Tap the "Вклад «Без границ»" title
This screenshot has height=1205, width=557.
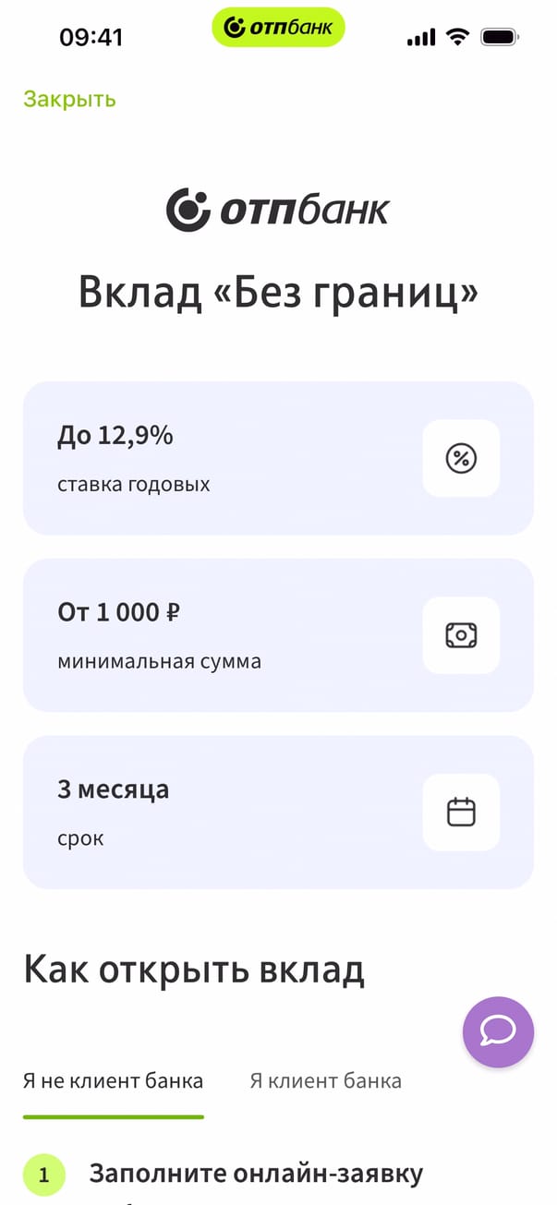[x=278, y=294]
